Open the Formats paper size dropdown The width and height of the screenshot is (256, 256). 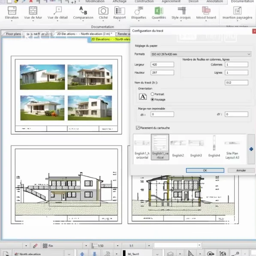pos(201,54)
